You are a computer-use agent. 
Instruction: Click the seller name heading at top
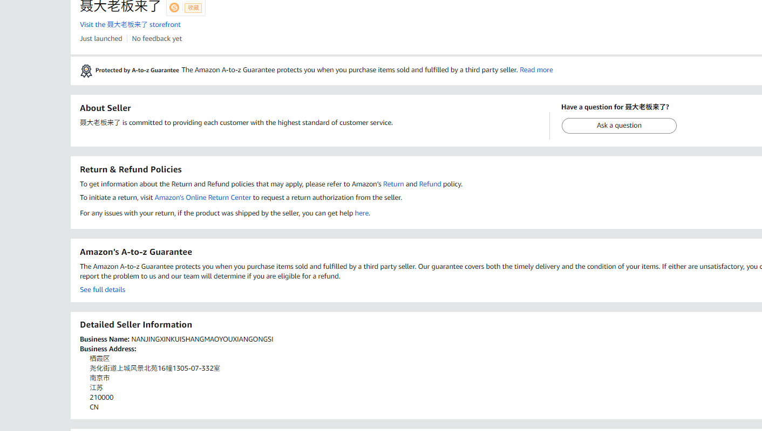[120, 6]
